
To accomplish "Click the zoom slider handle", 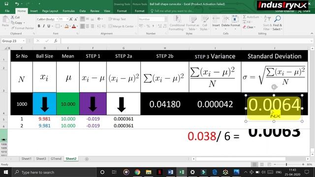I will coord(286,164).
